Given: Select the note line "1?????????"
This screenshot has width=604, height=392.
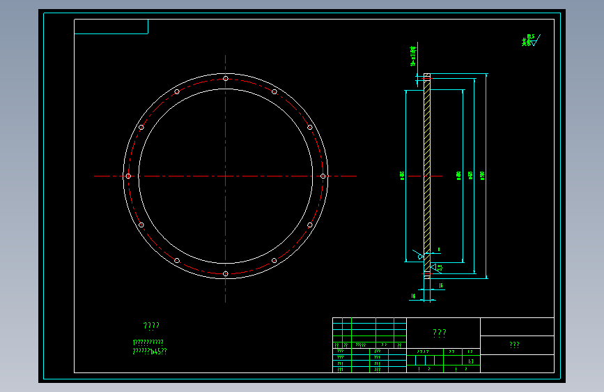Looking at the screenshot, I should click(148, 342).
